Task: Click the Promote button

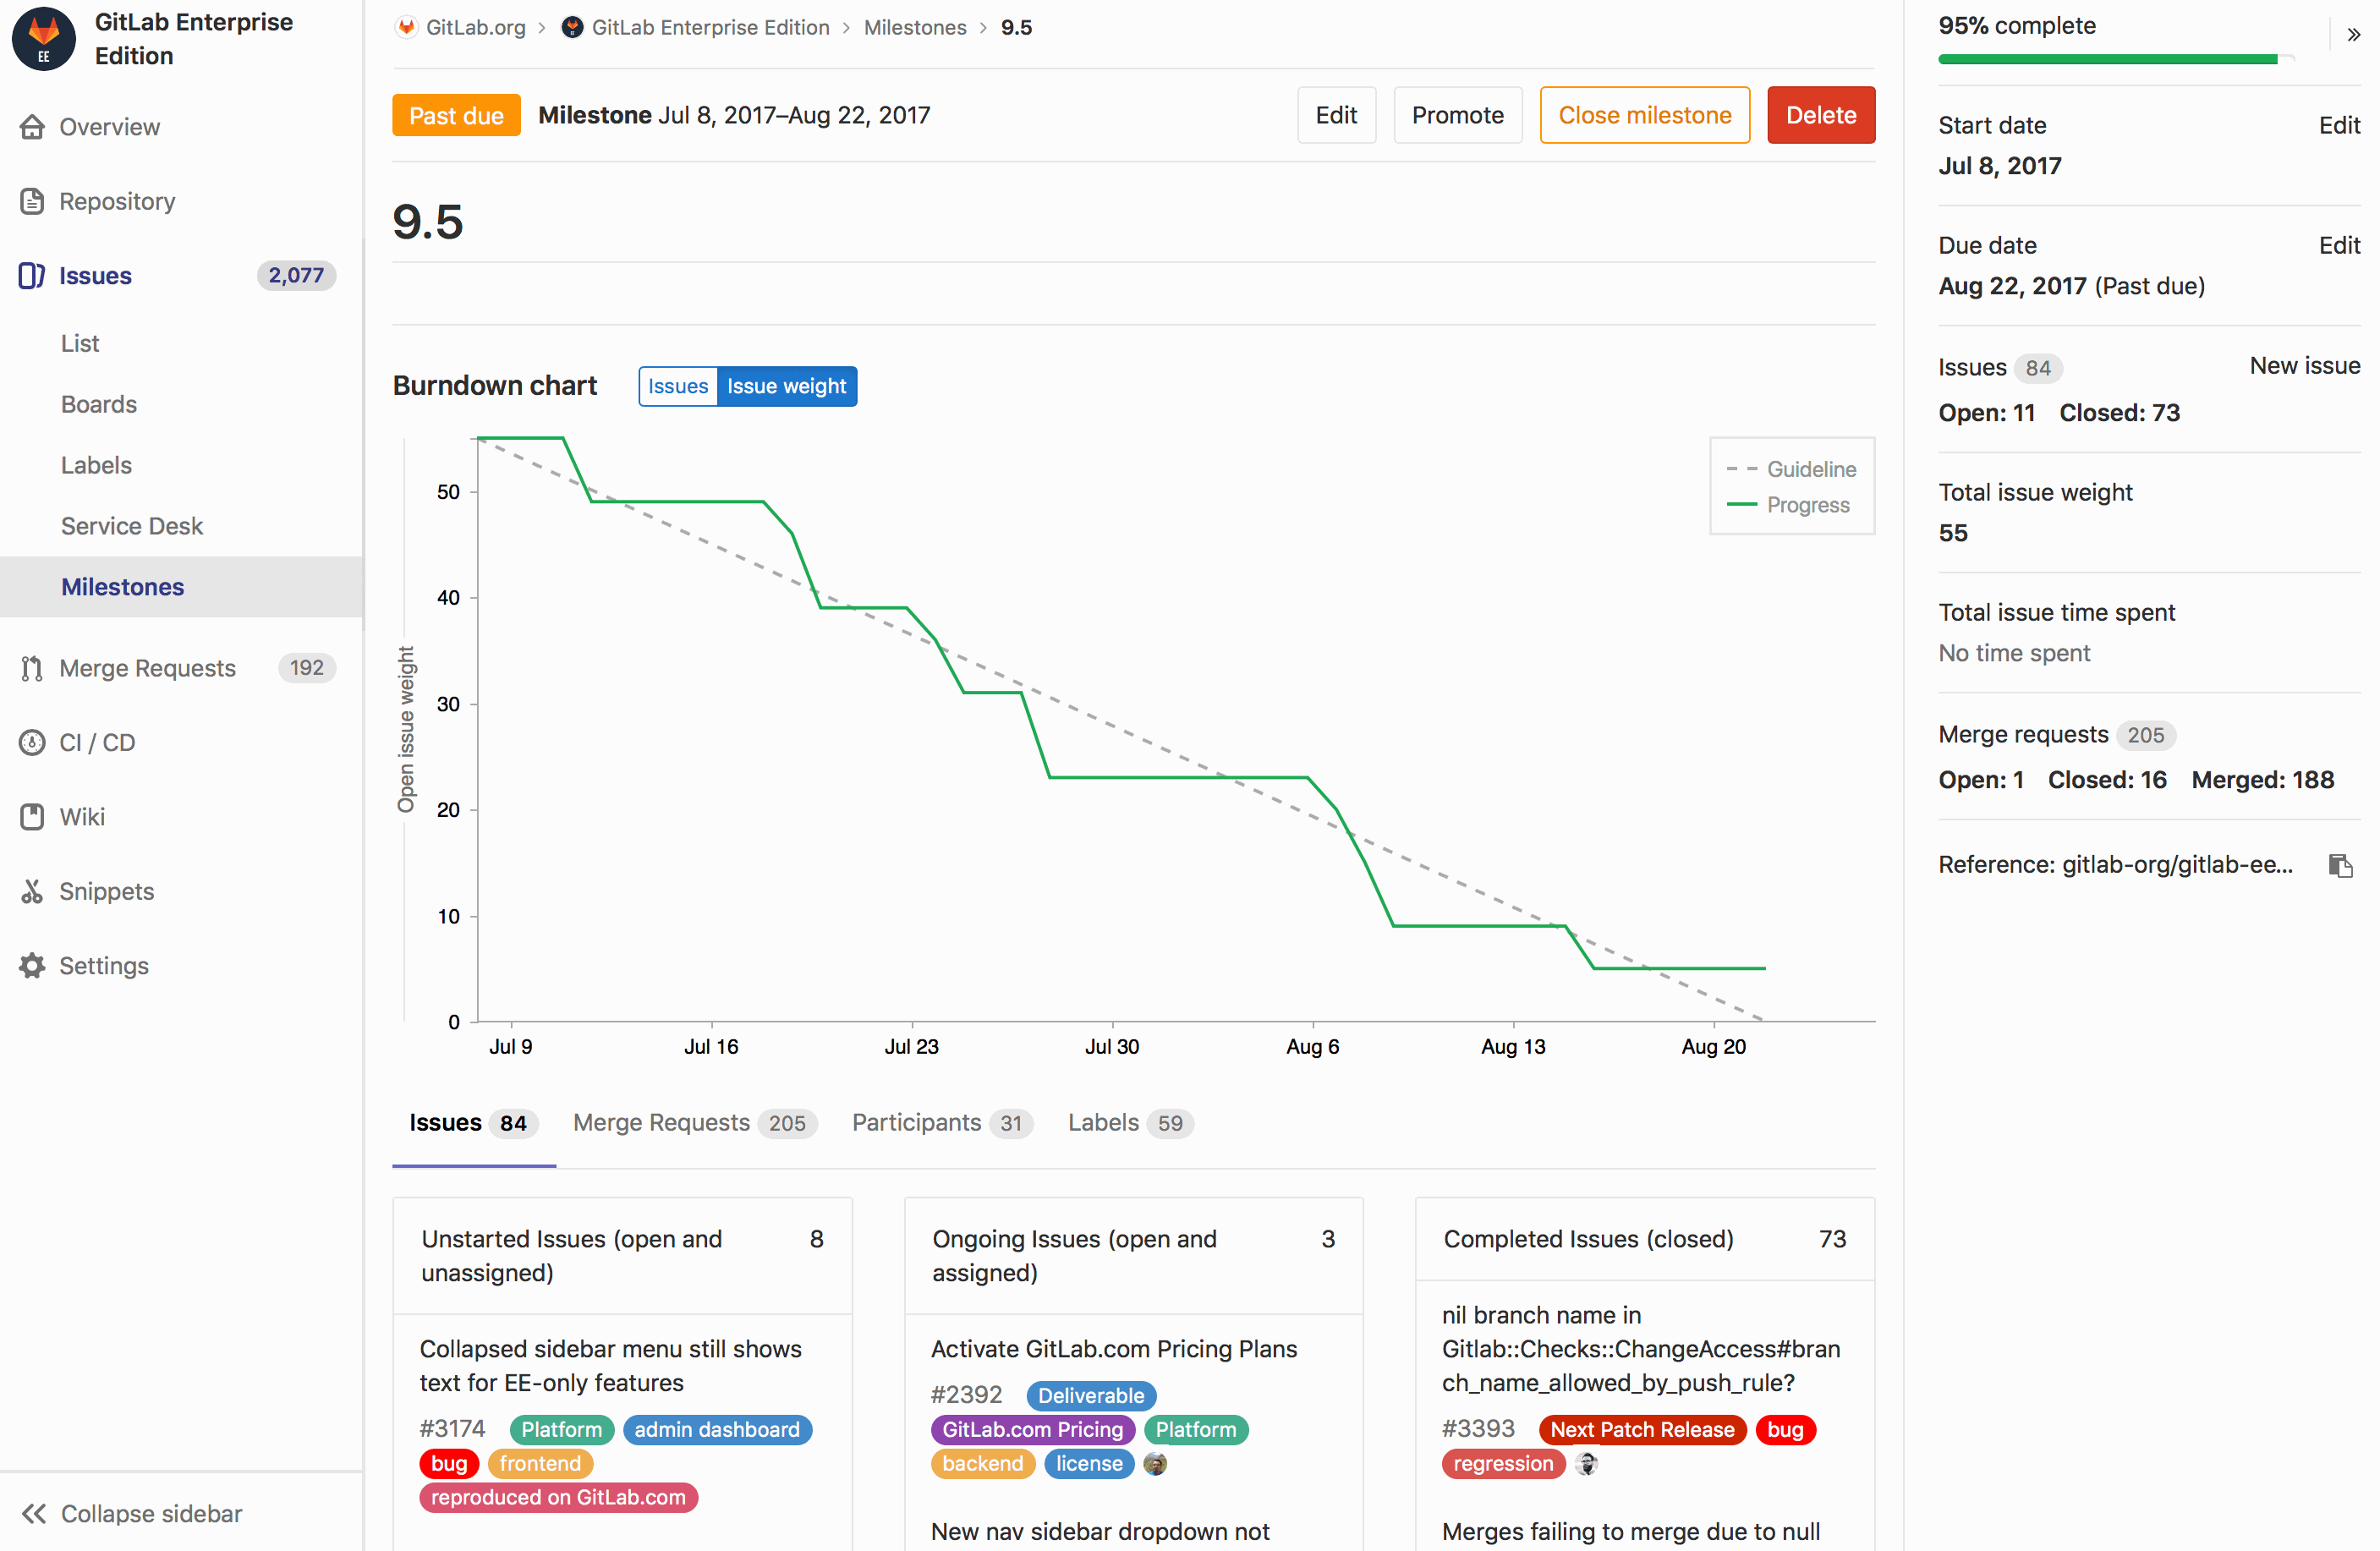Action: [x=1457, y=115]
